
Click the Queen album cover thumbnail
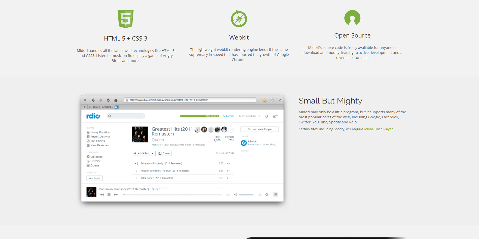tap(140, 134)
